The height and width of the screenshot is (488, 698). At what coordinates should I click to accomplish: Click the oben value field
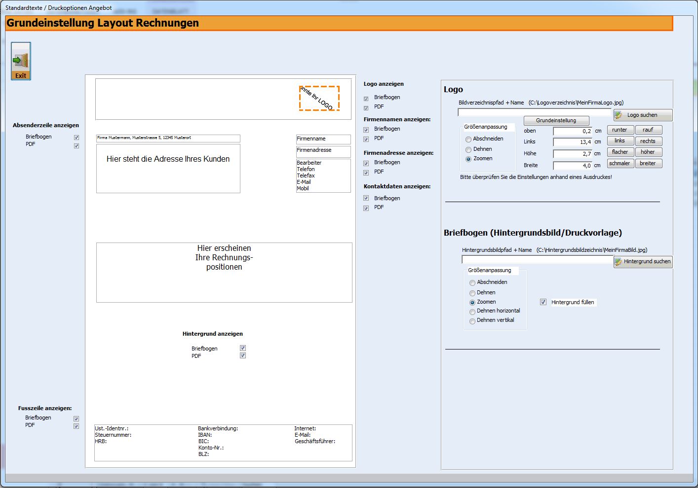(573, 131)
